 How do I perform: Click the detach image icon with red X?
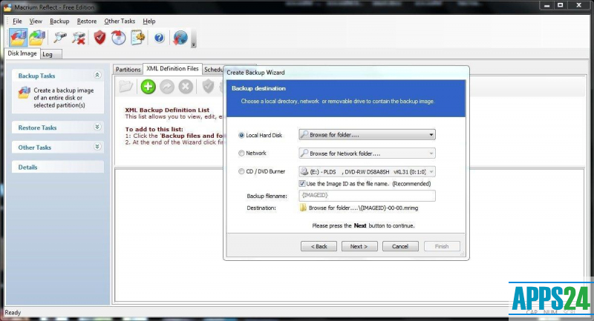[x=78, y=38]
